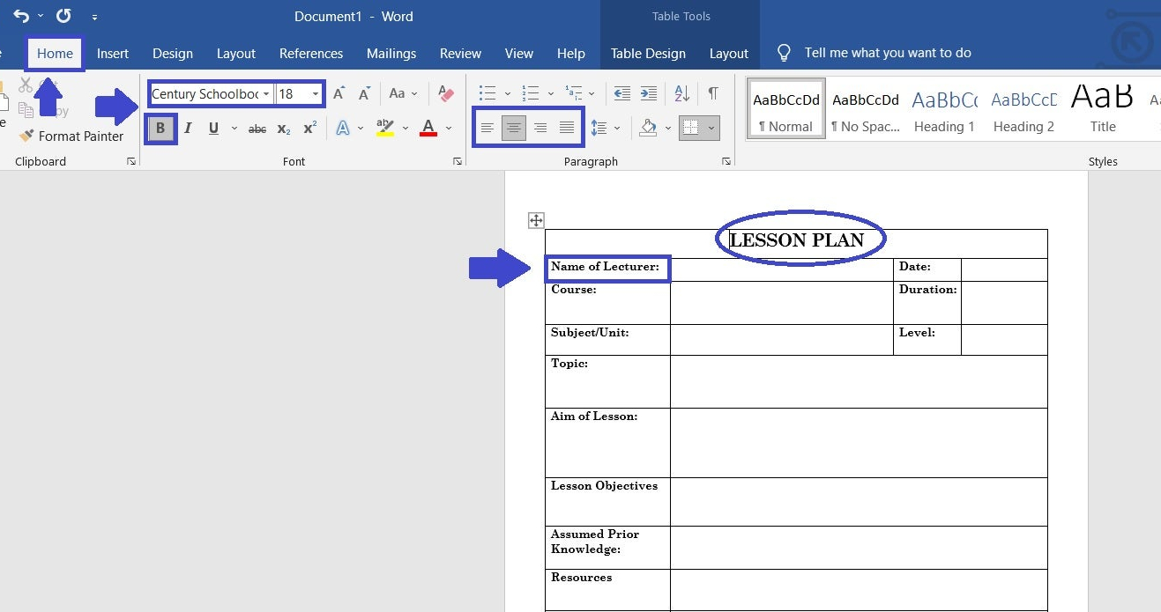Apply italic formatting
This screenshot has height=612, width=1161.
click(x=187, y=128)
